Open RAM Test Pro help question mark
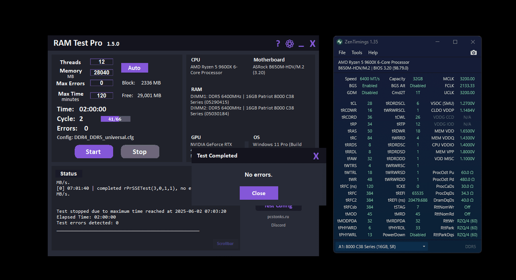516x280 pixels. [x=278, y=43]
